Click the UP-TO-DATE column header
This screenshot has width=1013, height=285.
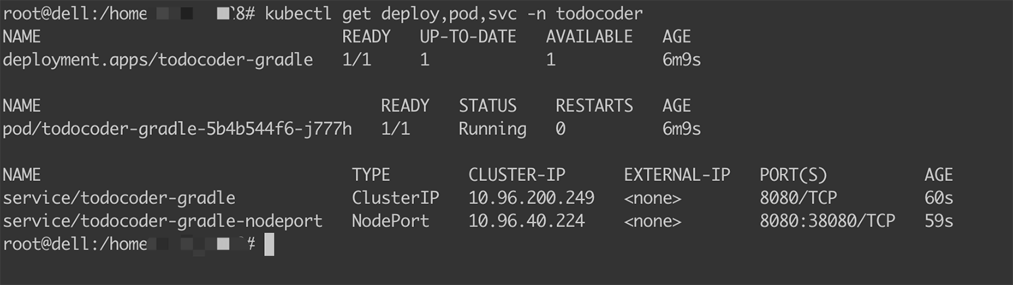(468, 37)
